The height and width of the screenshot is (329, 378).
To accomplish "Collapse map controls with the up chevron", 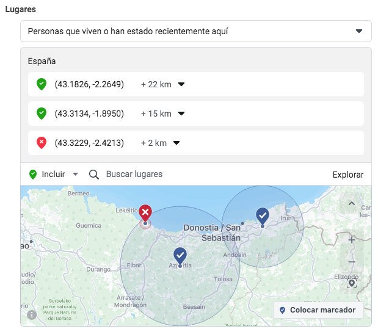I will point(352,204).
